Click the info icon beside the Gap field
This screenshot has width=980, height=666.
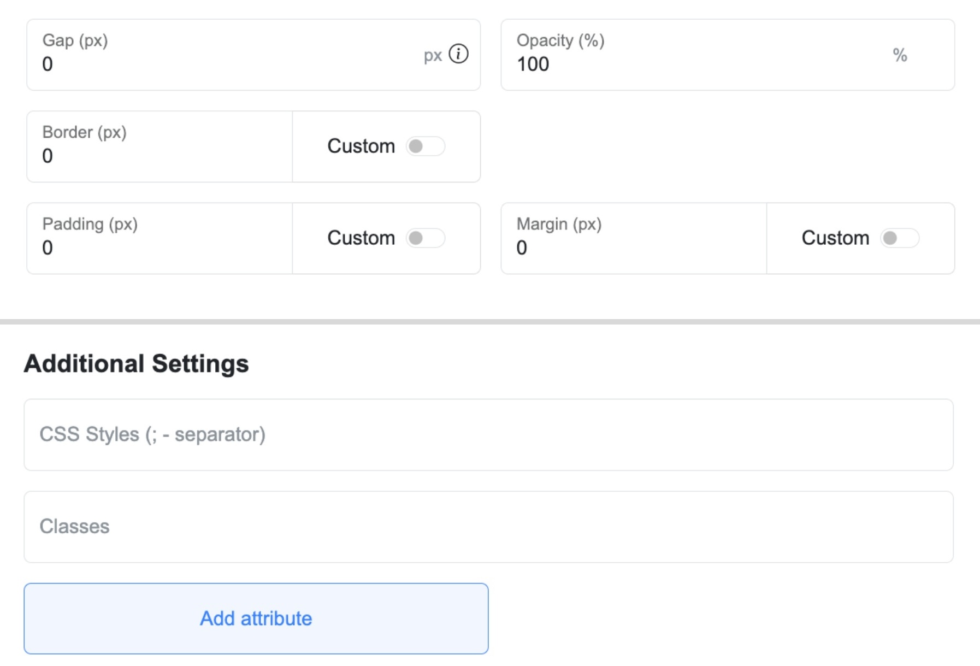458,54
